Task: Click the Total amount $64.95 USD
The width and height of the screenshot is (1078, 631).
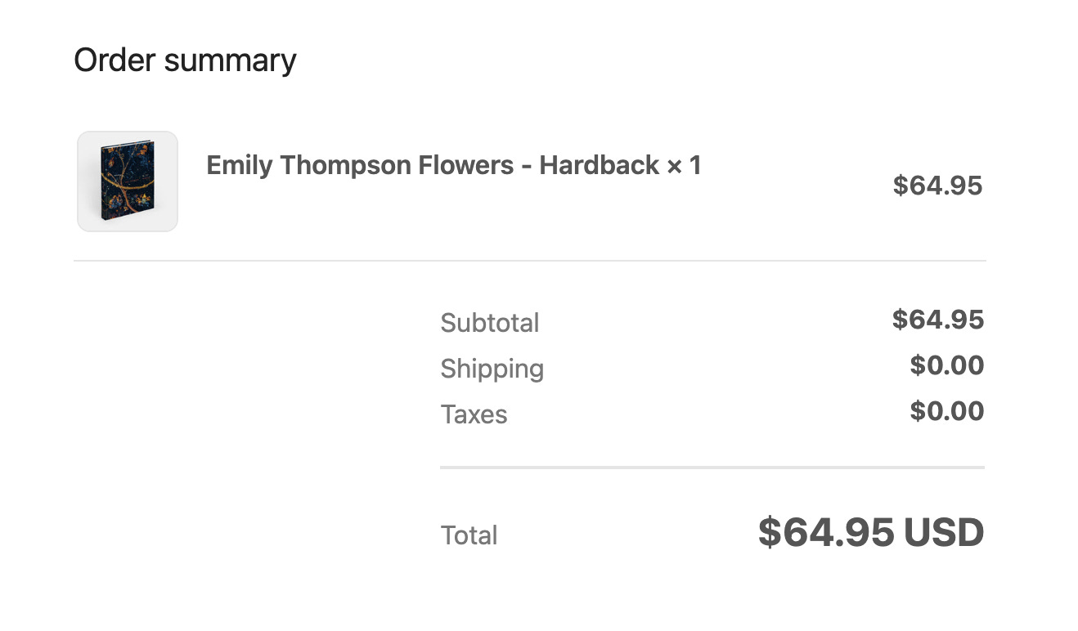Action: tap(871, 533)
